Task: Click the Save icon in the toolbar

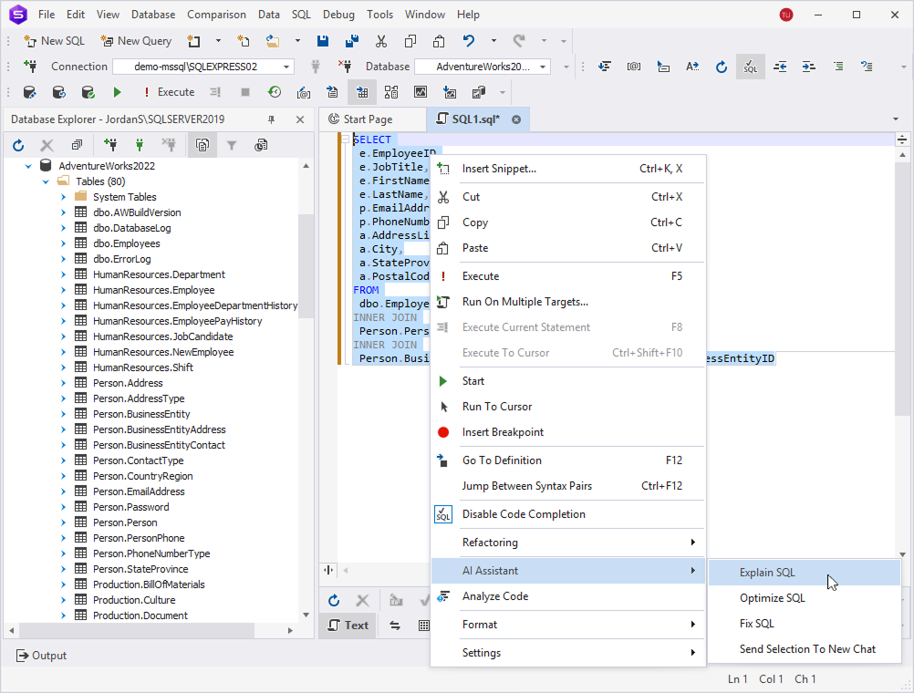Action: pos(323,41)
